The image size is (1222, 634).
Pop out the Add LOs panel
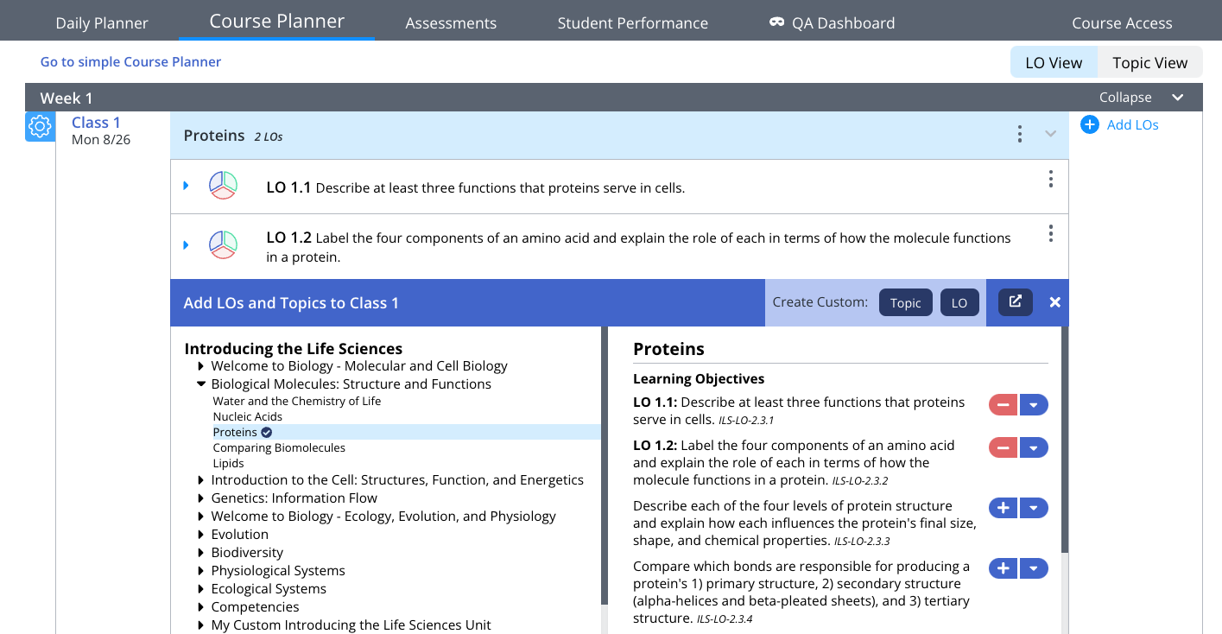point(1016,302)
